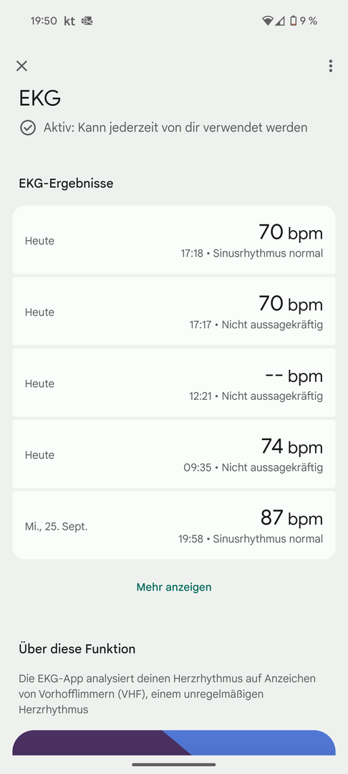Tap the 70 bpm value at 17:18

[x=291, y=232]
